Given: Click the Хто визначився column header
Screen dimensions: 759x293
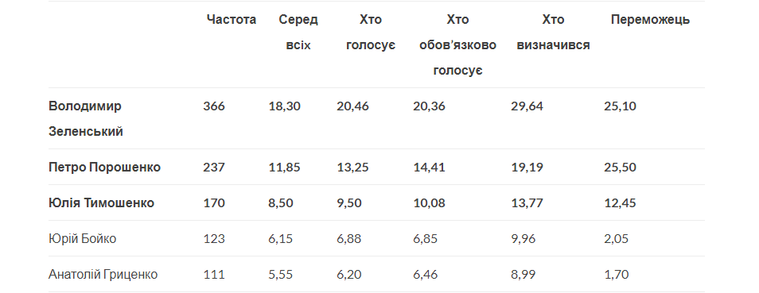Looking at the screenshot, I should 553,33.
